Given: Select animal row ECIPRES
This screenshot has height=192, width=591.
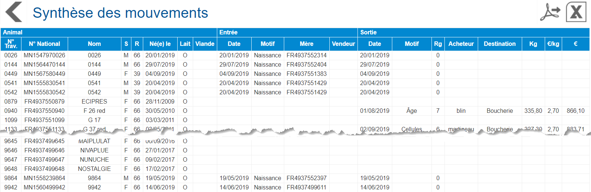Looking at the screenshot, I should click(x=295, y=101).
